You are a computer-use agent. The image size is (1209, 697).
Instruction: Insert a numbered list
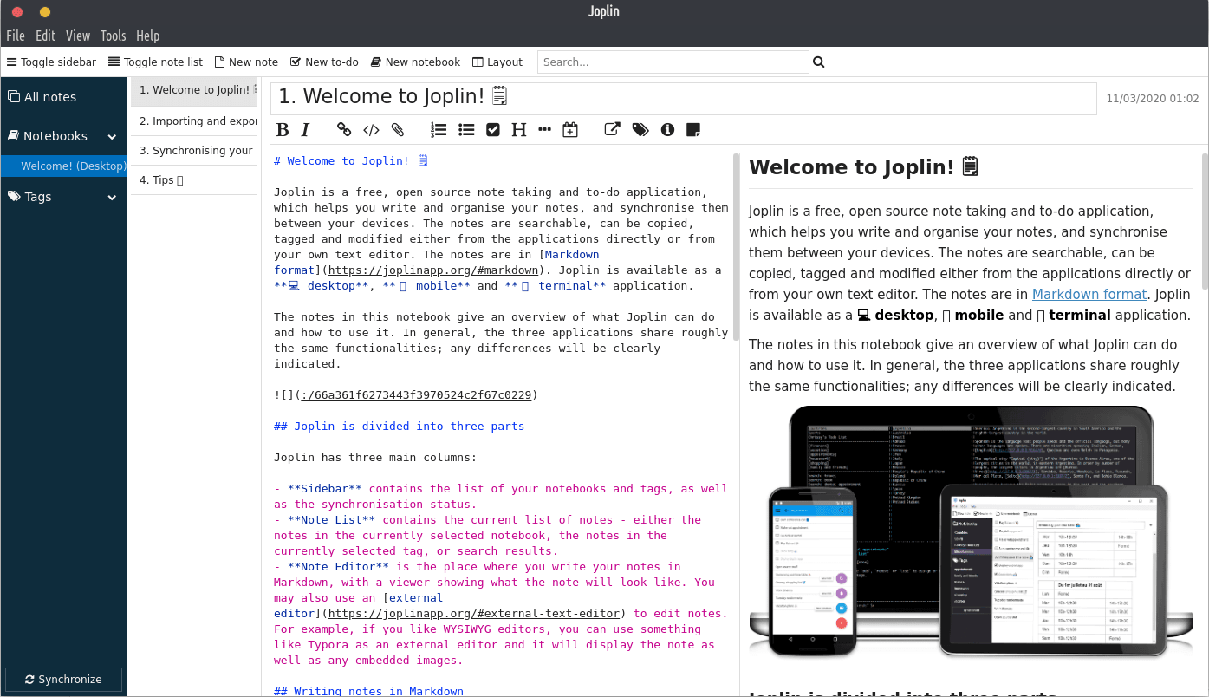point(439,130)
